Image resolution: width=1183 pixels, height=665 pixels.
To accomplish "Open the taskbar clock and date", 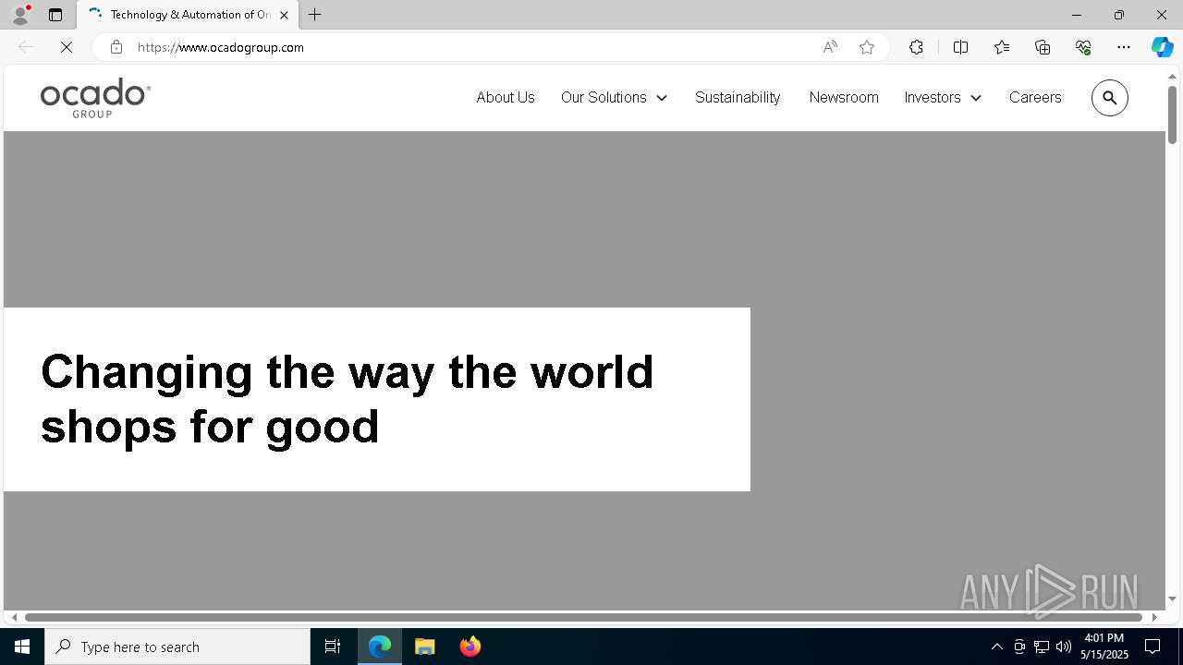I will pos(1104,647).
